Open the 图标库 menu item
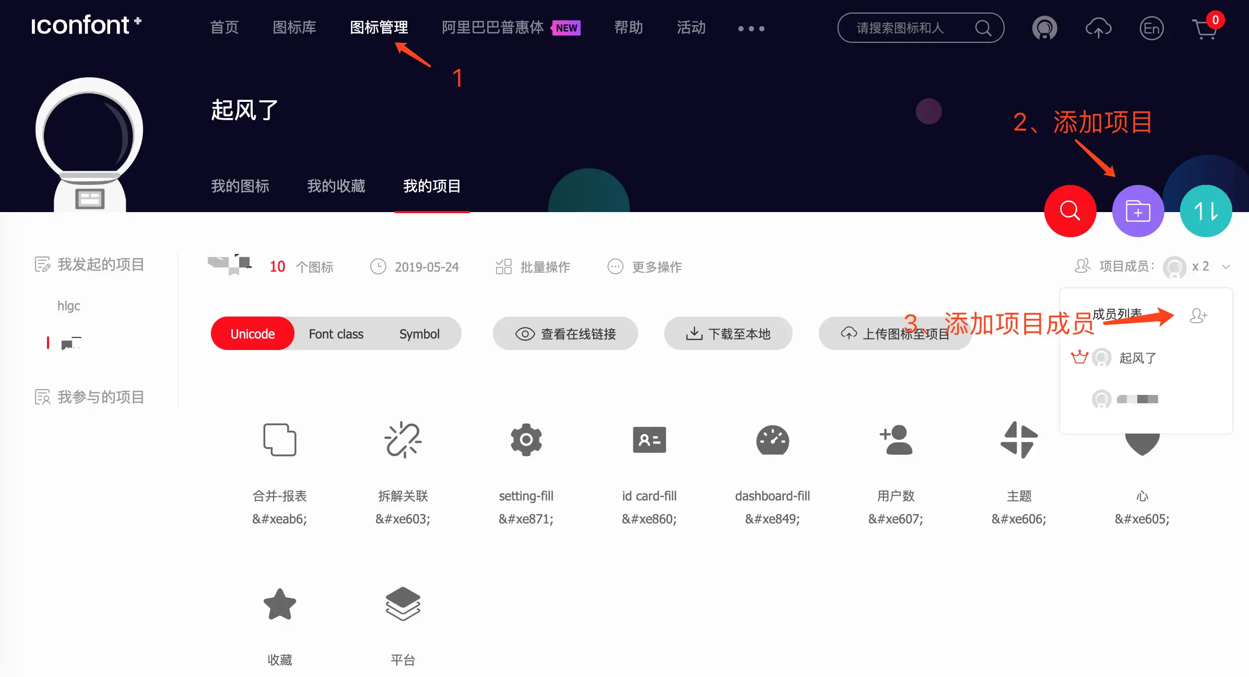This screenshot has height=677, width=1249. [x=294, y=28]
